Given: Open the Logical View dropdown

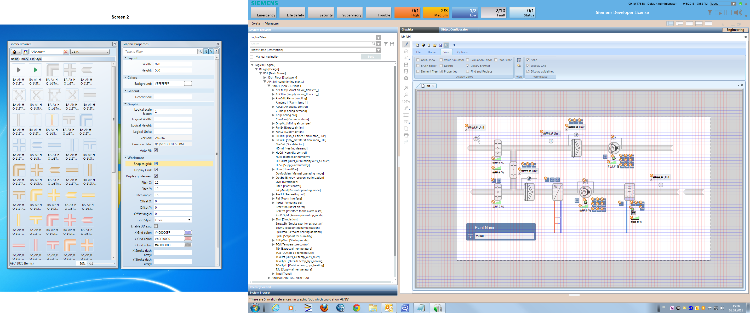Looking at the screenshot, I should [378, 38].
